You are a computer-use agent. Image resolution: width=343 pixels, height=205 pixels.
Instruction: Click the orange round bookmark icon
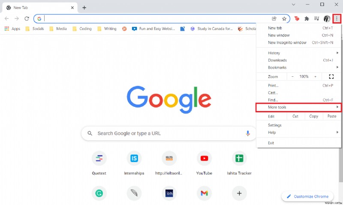pos(124,29)
